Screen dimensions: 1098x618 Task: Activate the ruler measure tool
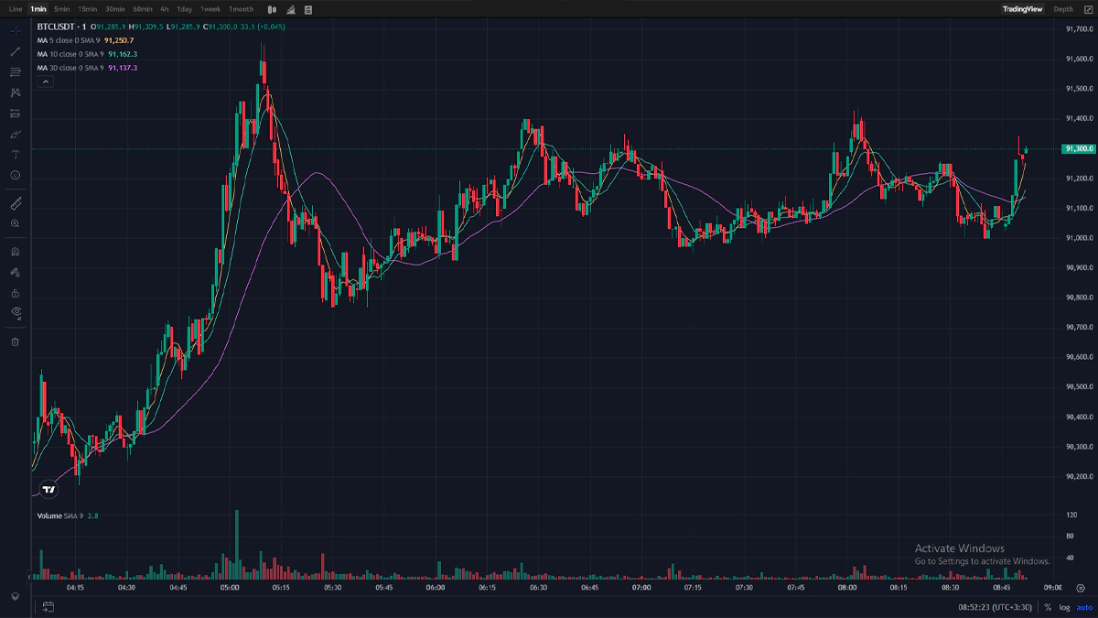point(15,202)
